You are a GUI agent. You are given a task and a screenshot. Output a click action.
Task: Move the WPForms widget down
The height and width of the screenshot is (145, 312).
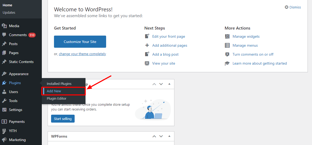pyautogui.click(x=161, y=136)
